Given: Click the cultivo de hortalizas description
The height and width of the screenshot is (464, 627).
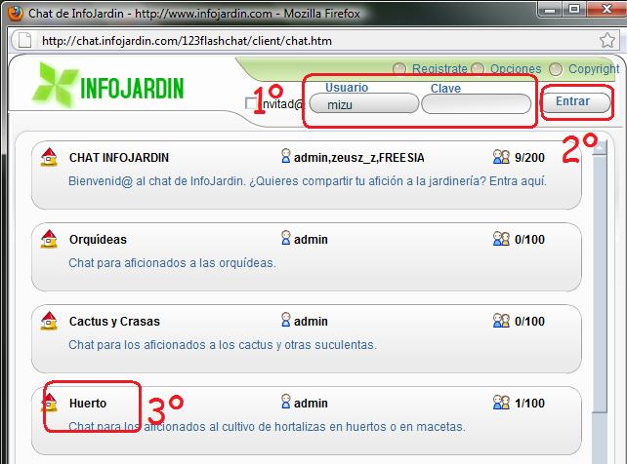Looking at the screenshot, I should (268, 427).
